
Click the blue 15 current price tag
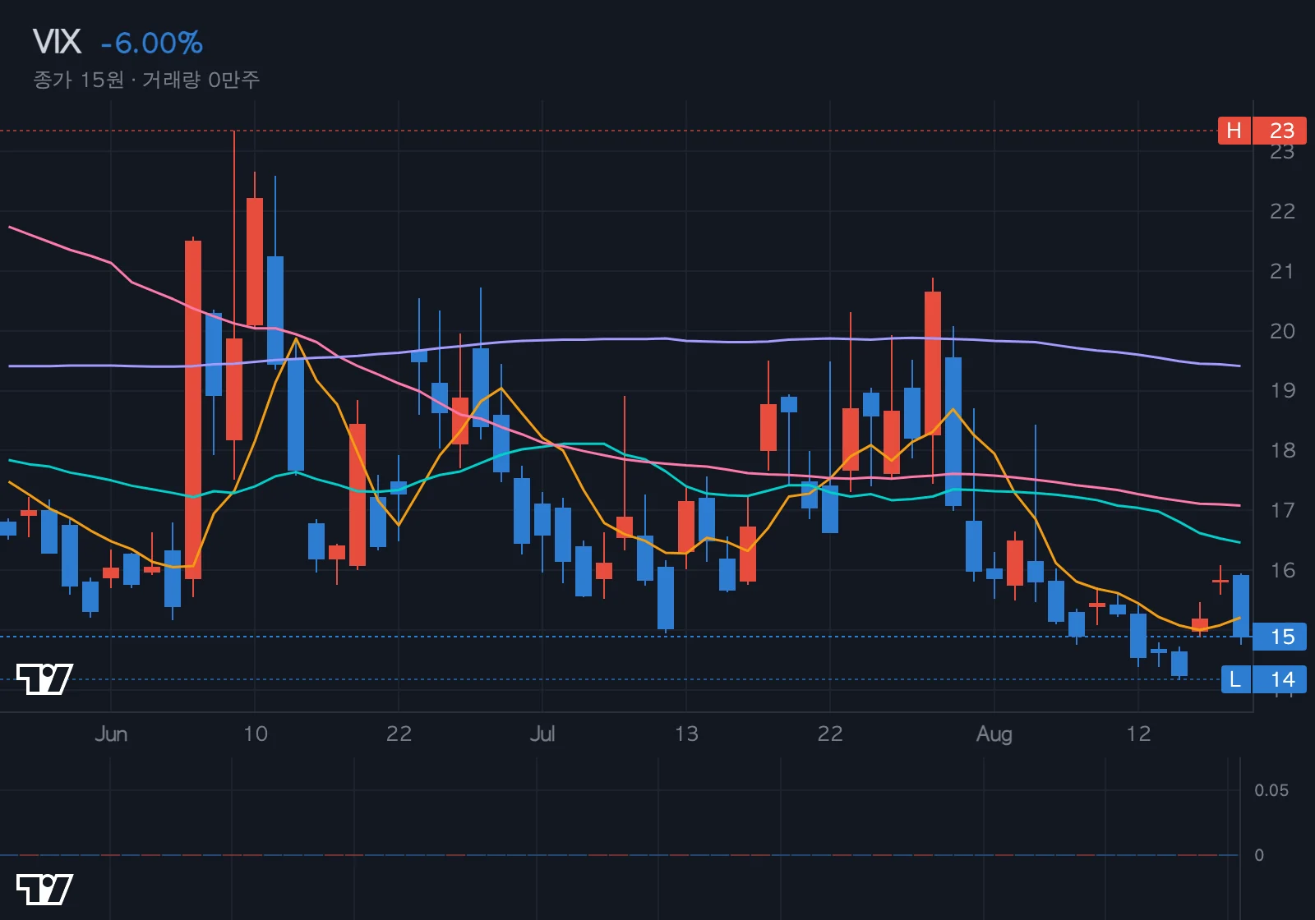click(x=1280, y=637)
